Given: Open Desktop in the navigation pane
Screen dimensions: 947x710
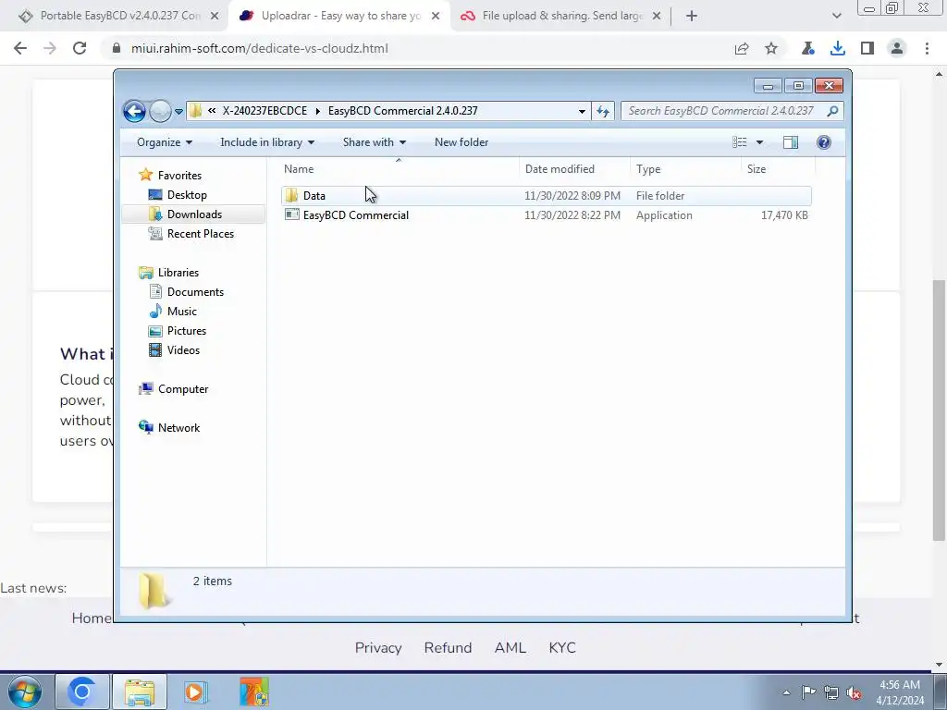Looking at the screenshot, I should pyautogui.click(x=187, y=195).
